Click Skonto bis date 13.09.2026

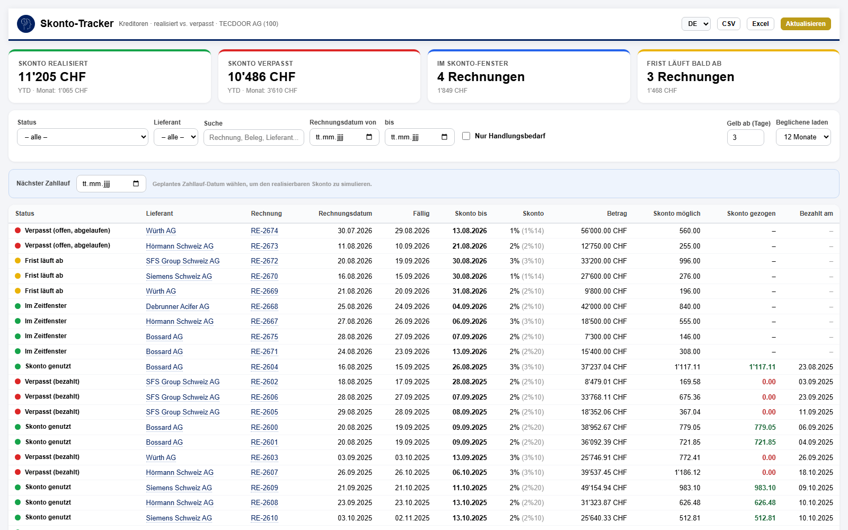point(470,351)
